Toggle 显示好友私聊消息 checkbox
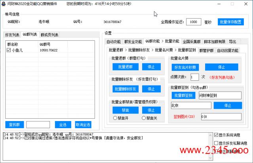 (x=216, y=143)
